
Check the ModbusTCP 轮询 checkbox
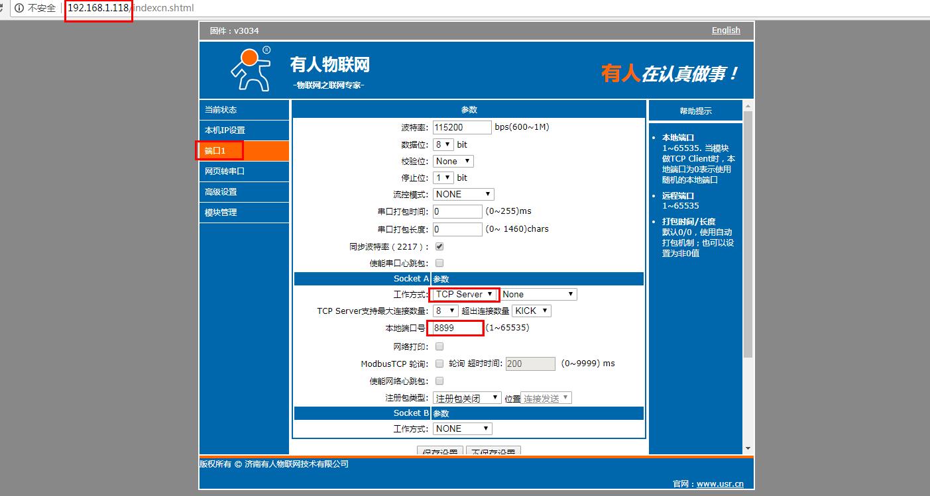439,364
